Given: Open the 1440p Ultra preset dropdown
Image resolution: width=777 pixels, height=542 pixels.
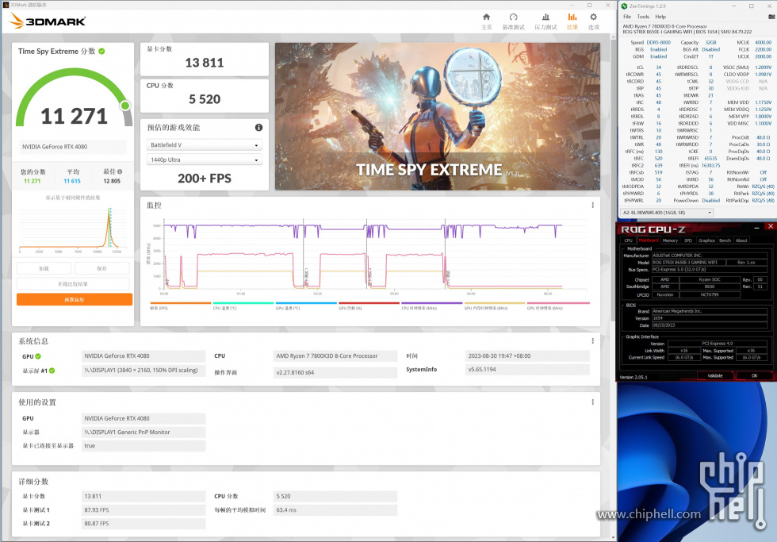Looking at the screenshot, I should (205, 160).
